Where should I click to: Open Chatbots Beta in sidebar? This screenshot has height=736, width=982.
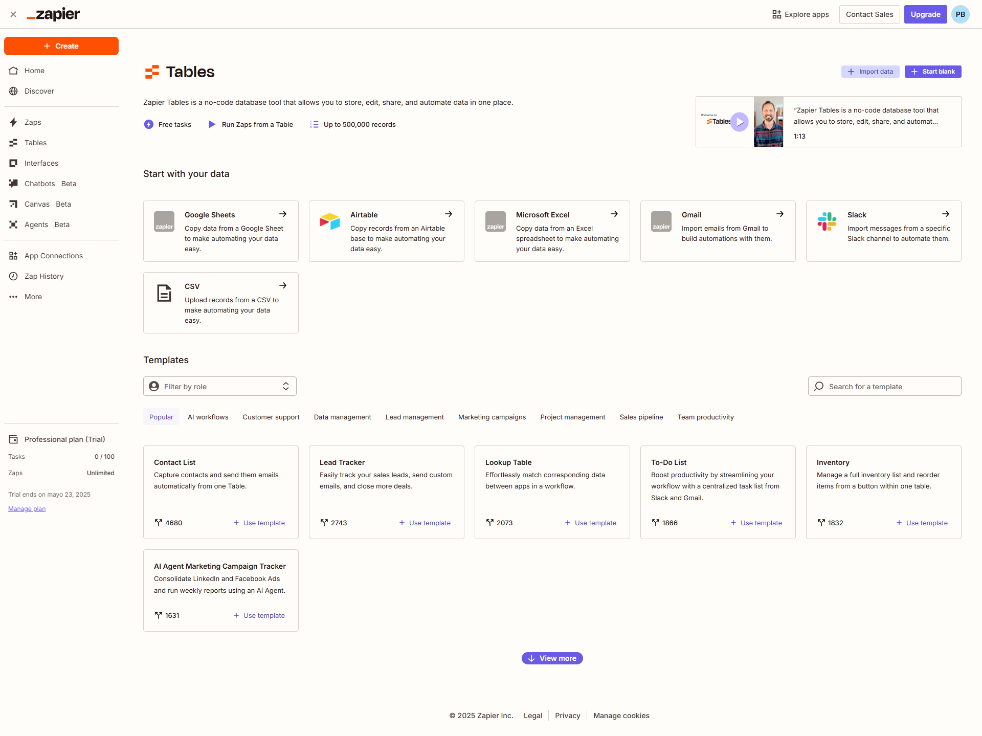(61, 184)
